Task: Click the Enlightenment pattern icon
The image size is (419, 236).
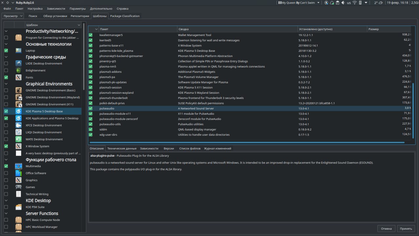Action: [x=19, y=70]
